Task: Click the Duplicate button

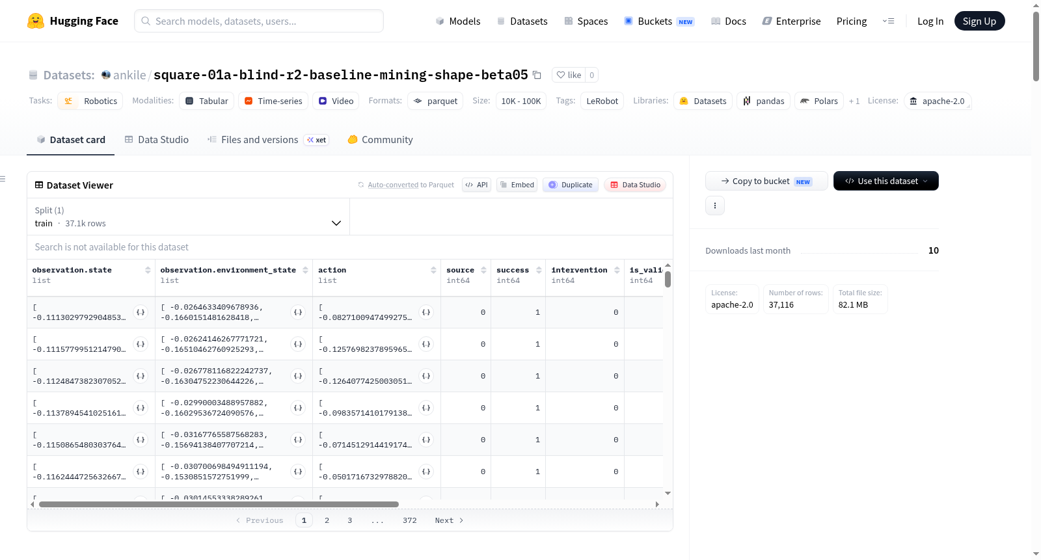Action: pos(571,185)
